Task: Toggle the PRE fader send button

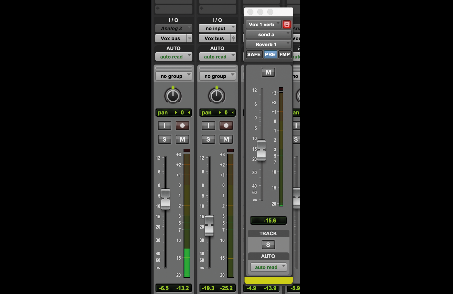Action: coord(270,54)
